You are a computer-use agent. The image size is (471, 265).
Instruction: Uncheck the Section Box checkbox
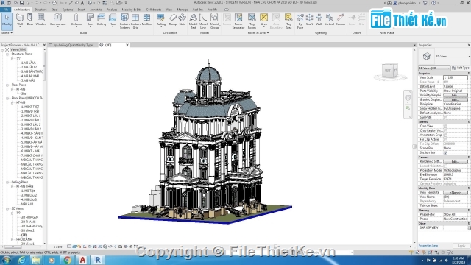click(445, 152)
